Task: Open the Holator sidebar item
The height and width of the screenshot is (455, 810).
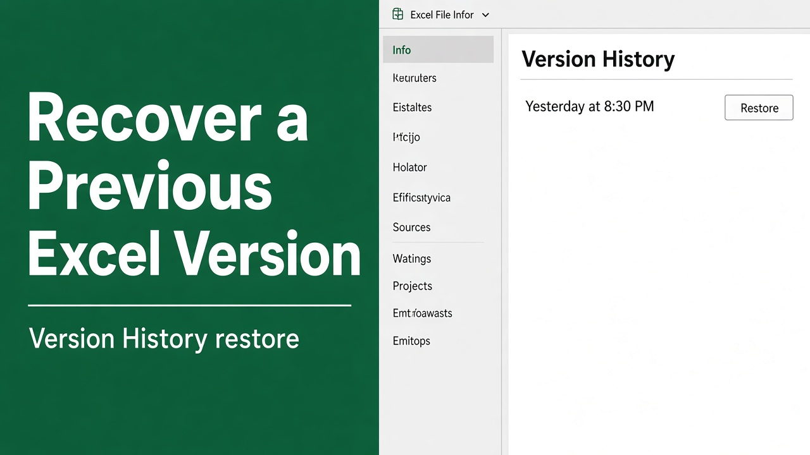Action: coord(409,167)
